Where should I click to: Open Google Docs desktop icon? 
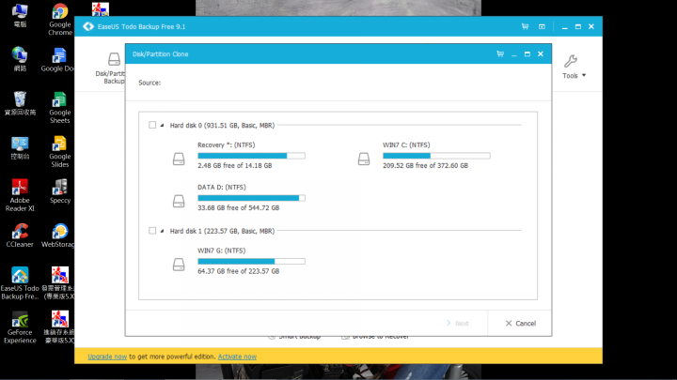57,60
